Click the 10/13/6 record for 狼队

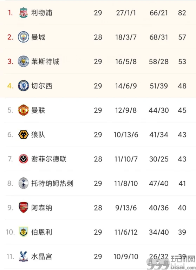pyautogui.click(x=126, y=135)
